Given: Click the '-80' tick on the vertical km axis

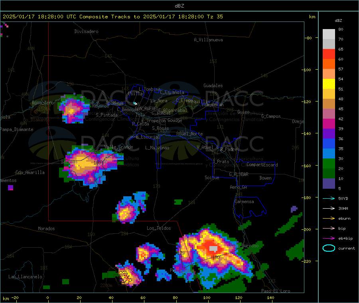Looking at the screenshot, I should coord(308,38).
